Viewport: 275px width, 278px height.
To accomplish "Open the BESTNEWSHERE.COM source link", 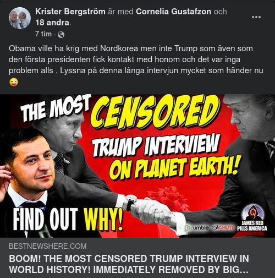I will (x=47, y=246).
